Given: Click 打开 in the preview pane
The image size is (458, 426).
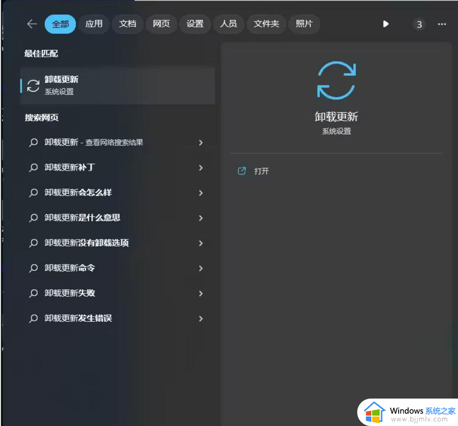Looking at the screenshot, I should coord(261,171).
